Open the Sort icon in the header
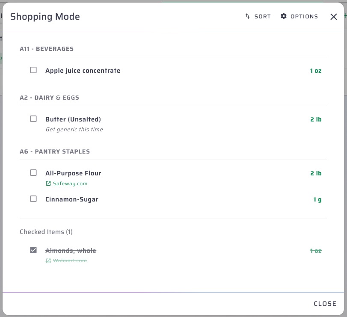The width and height of the screenshot is (347, 317). click(x=247, y=16)
